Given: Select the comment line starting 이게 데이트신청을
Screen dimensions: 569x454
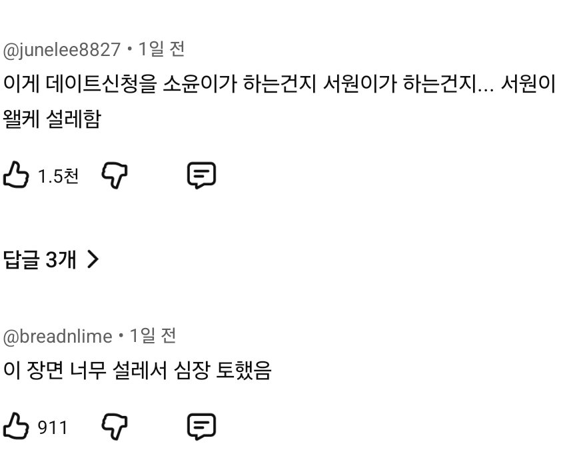Looking at the screenshot, I should pos(279,84).
